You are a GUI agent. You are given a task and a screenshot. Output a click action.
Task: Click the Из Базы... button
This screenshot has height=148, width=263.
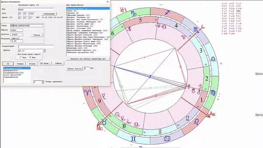[x=46, y=63]
